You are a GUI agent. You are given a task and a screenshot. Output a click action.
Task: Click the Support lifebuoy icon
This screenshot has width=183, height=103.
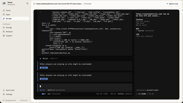pos(4,36)
